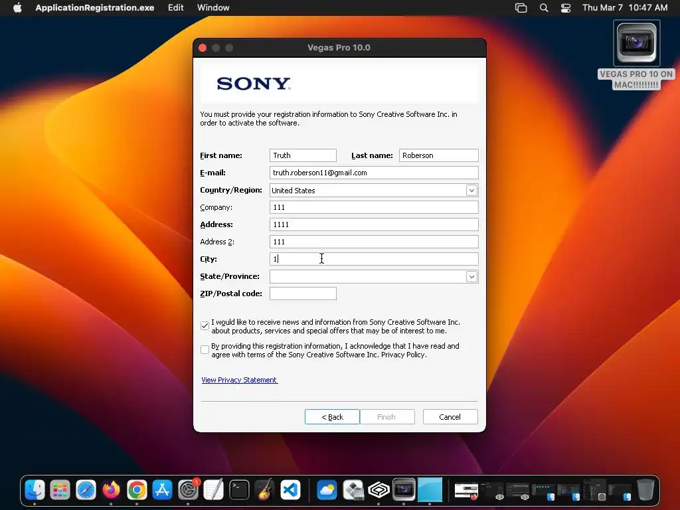Screen dimensions: 680x510
Task: Launch Safari from the dock
Action: (86, 490)
